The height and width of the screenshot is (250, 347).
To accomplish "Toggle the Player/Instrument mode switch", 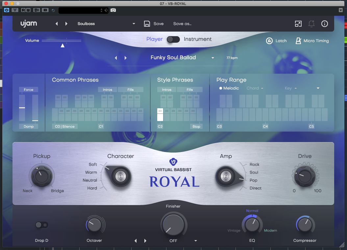I will pos(173,39).
